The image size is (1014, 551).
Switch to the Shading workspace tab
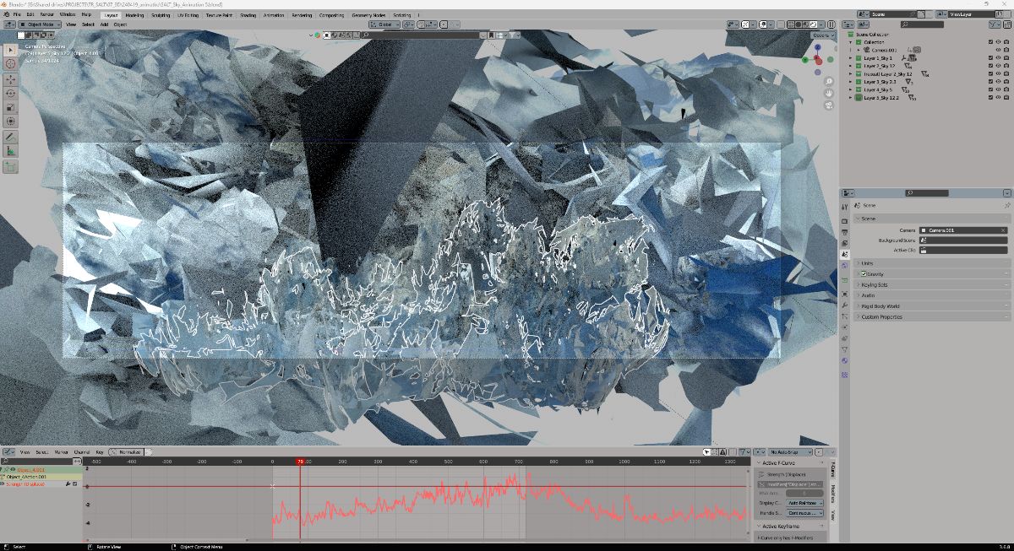248,14
